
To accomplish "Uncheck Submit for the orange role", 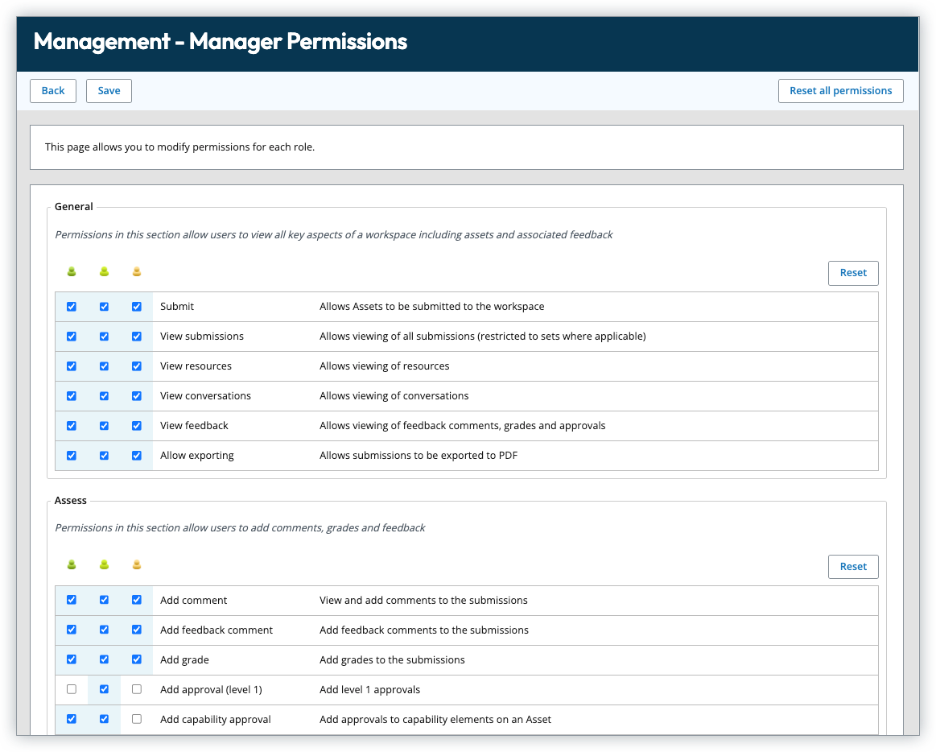I will pos(136,307).
